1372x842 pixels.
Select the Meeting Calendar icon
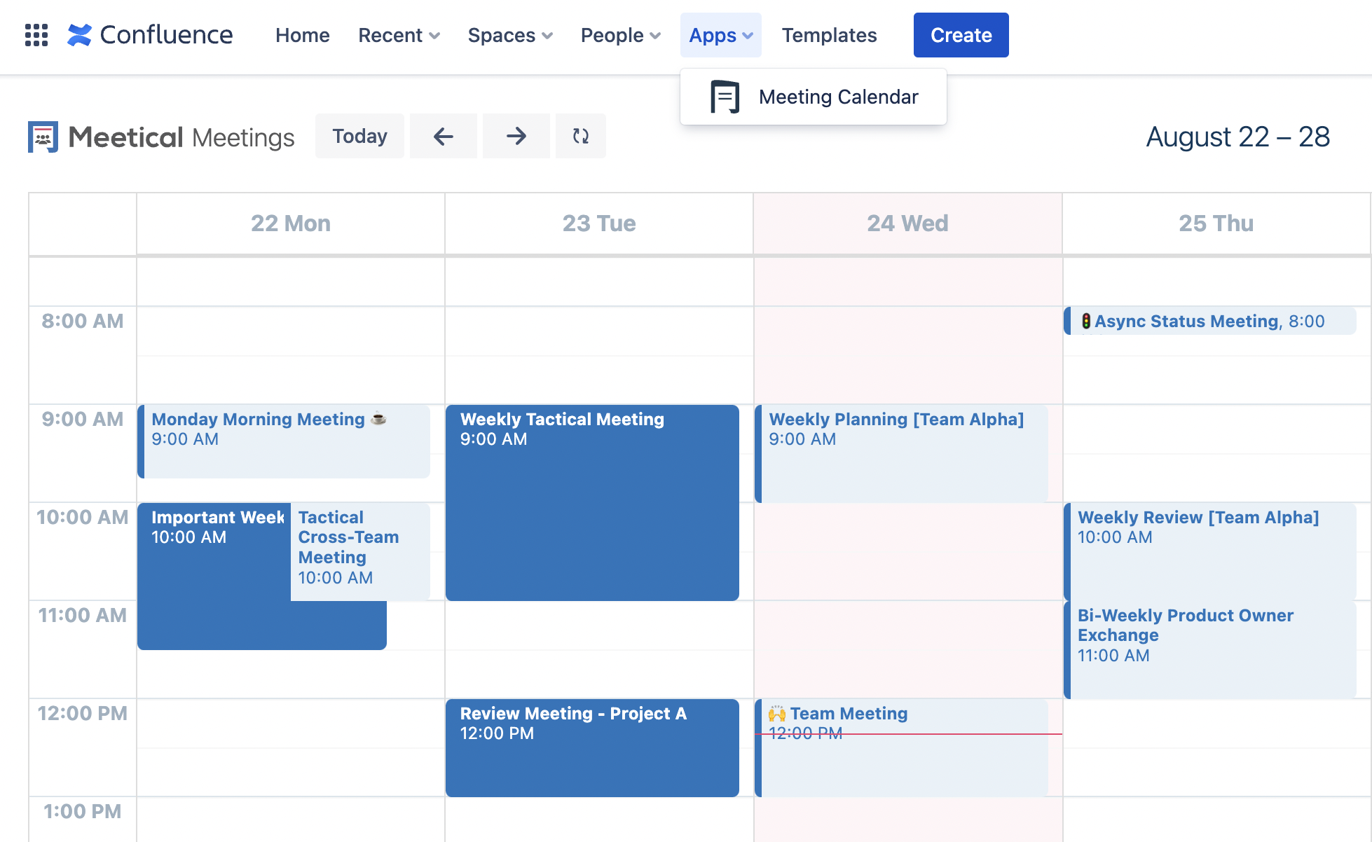(723, 96)
